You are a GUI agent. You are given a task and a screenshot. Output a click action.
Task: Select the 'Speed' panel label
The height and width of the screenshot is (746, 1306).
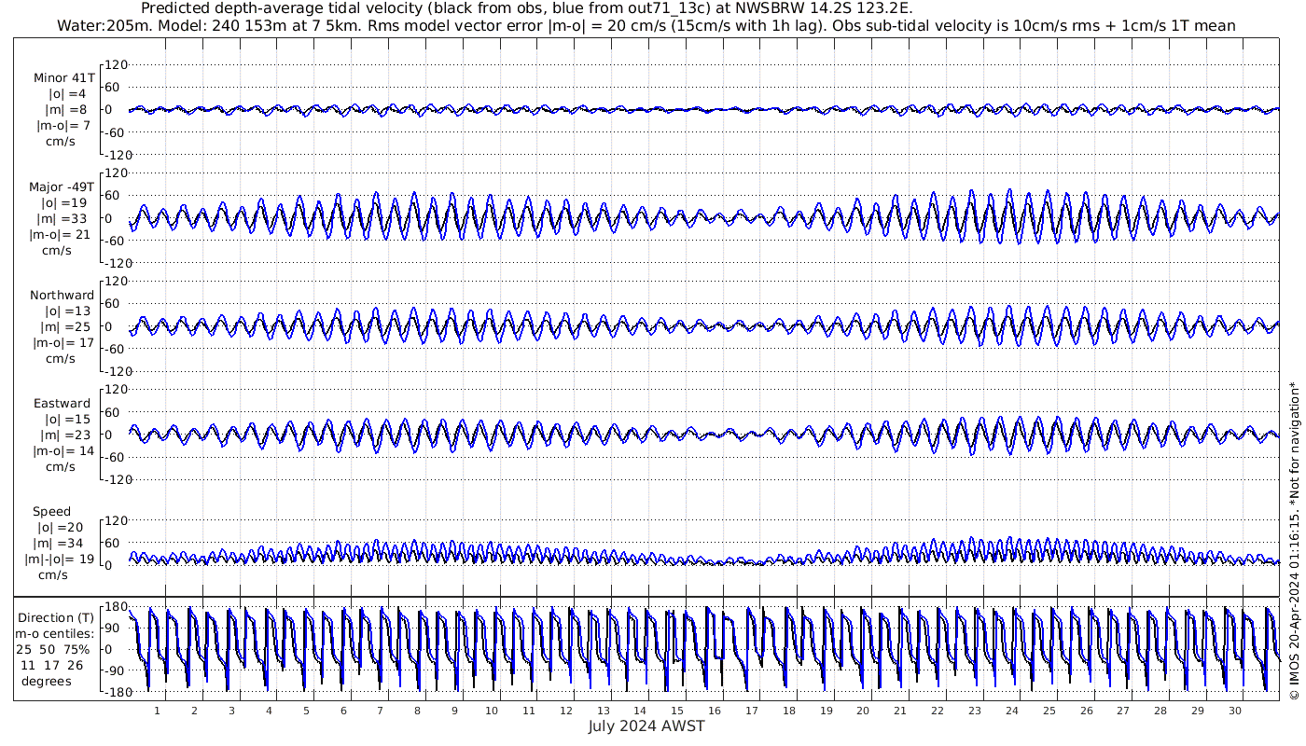[51, 512]
